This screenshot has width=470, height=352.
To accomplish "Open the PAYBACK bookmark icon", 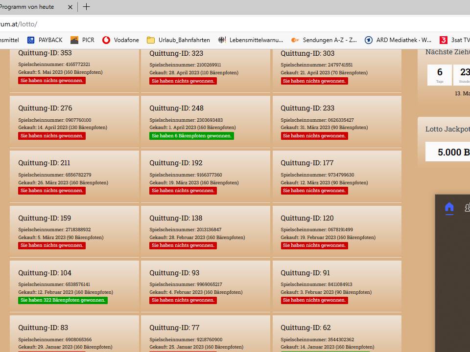I will click(x=31, y=40).
